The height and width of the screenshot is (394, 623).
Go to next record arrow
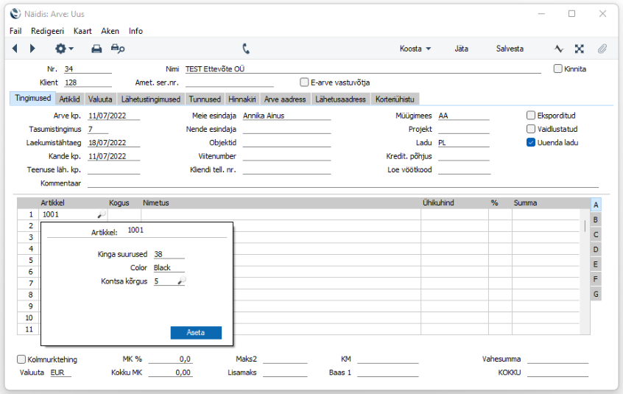point(32,49)
